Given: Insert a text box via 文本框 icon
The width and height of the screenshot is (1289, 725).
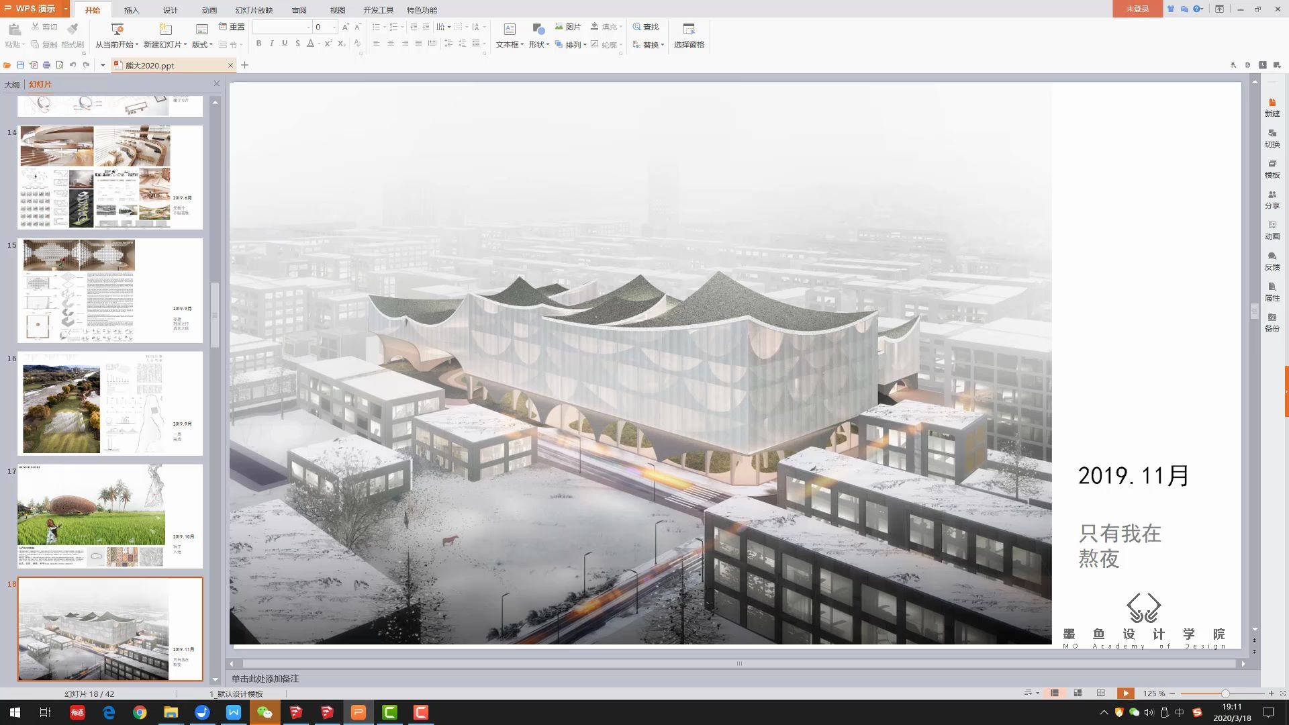Looking at the screenshot, I should [x=510, y=29].
